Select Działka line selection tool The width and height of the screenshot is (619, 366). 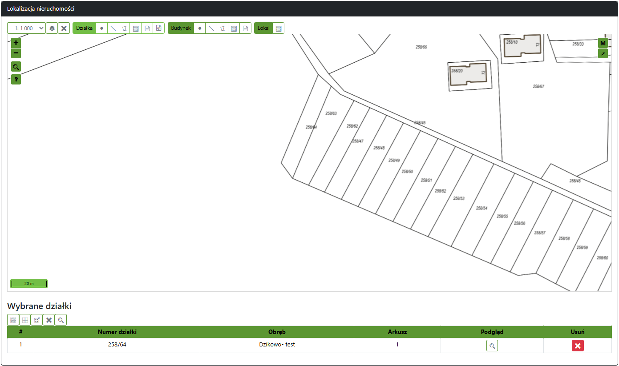coord(113,28)
